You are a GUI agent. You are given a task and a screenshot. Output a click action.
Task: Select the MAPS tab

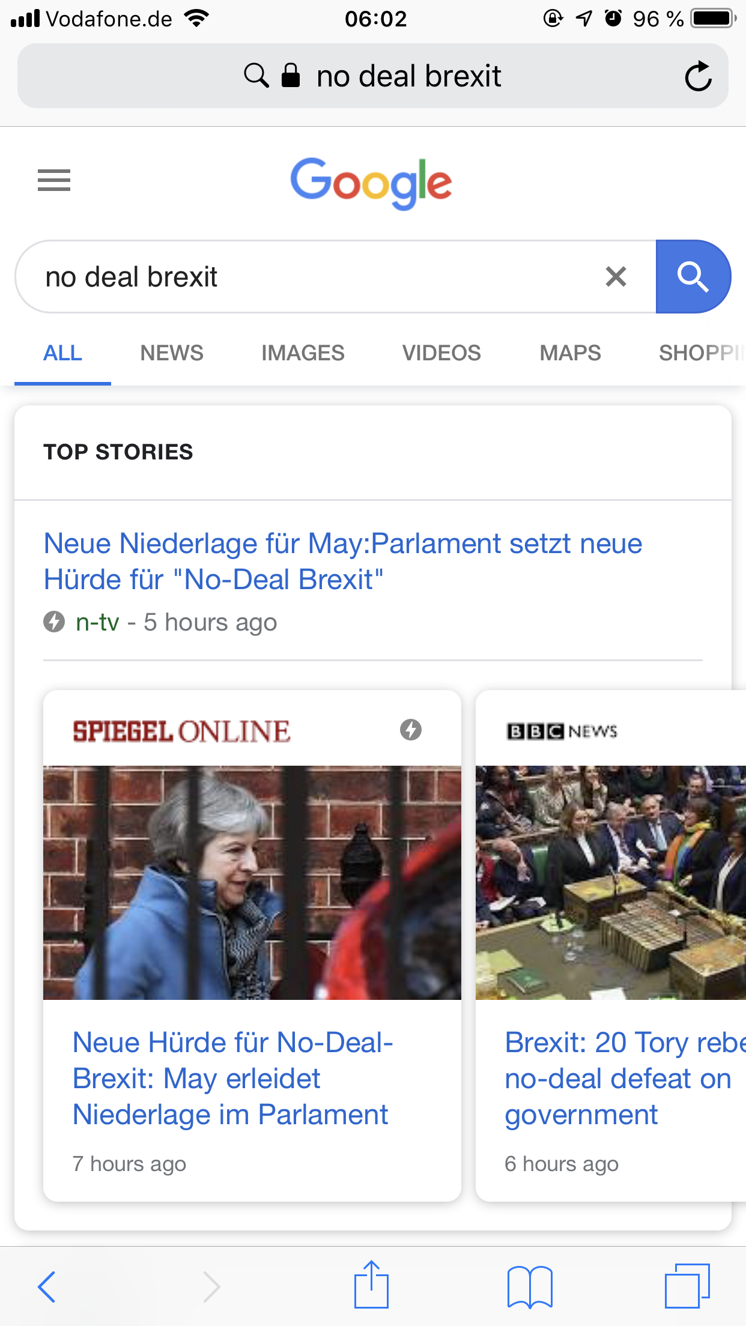coord(570,353)
